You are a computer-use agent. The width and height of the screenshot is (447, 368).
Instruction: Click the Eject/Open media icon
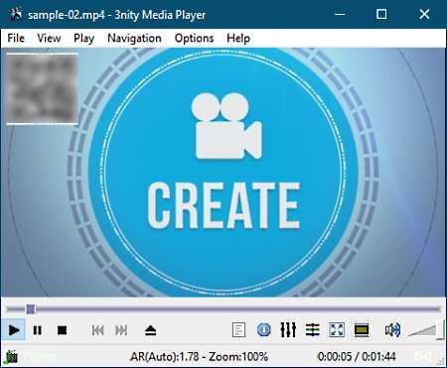click(151, 330)
